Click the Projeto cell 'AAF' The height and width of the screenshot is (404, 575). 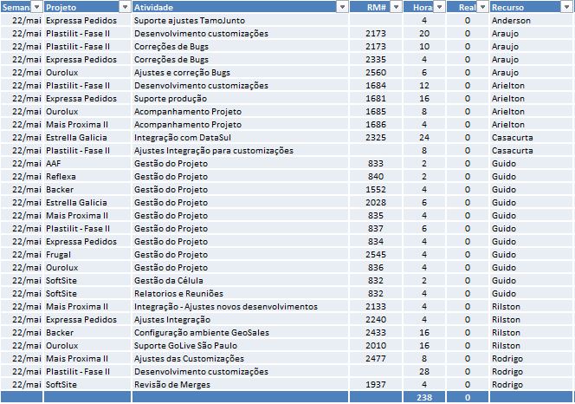click(87, 164)
